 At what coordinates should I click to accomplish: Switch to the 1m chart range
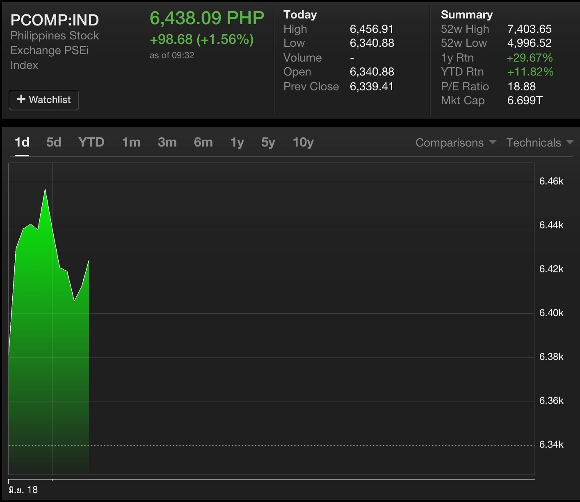131,142
